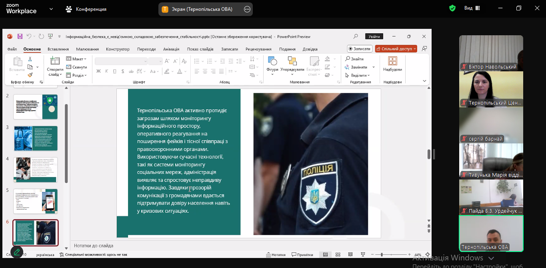Click the Увійти sign-in button

coord(374,36)
